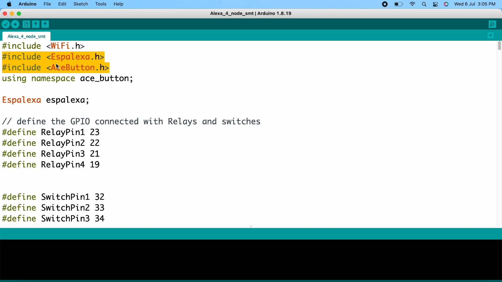Viewport: 502px width, 282px height.
Task: Click inside the black console output area
Action: pyautogui.click(x=251, y=260)
